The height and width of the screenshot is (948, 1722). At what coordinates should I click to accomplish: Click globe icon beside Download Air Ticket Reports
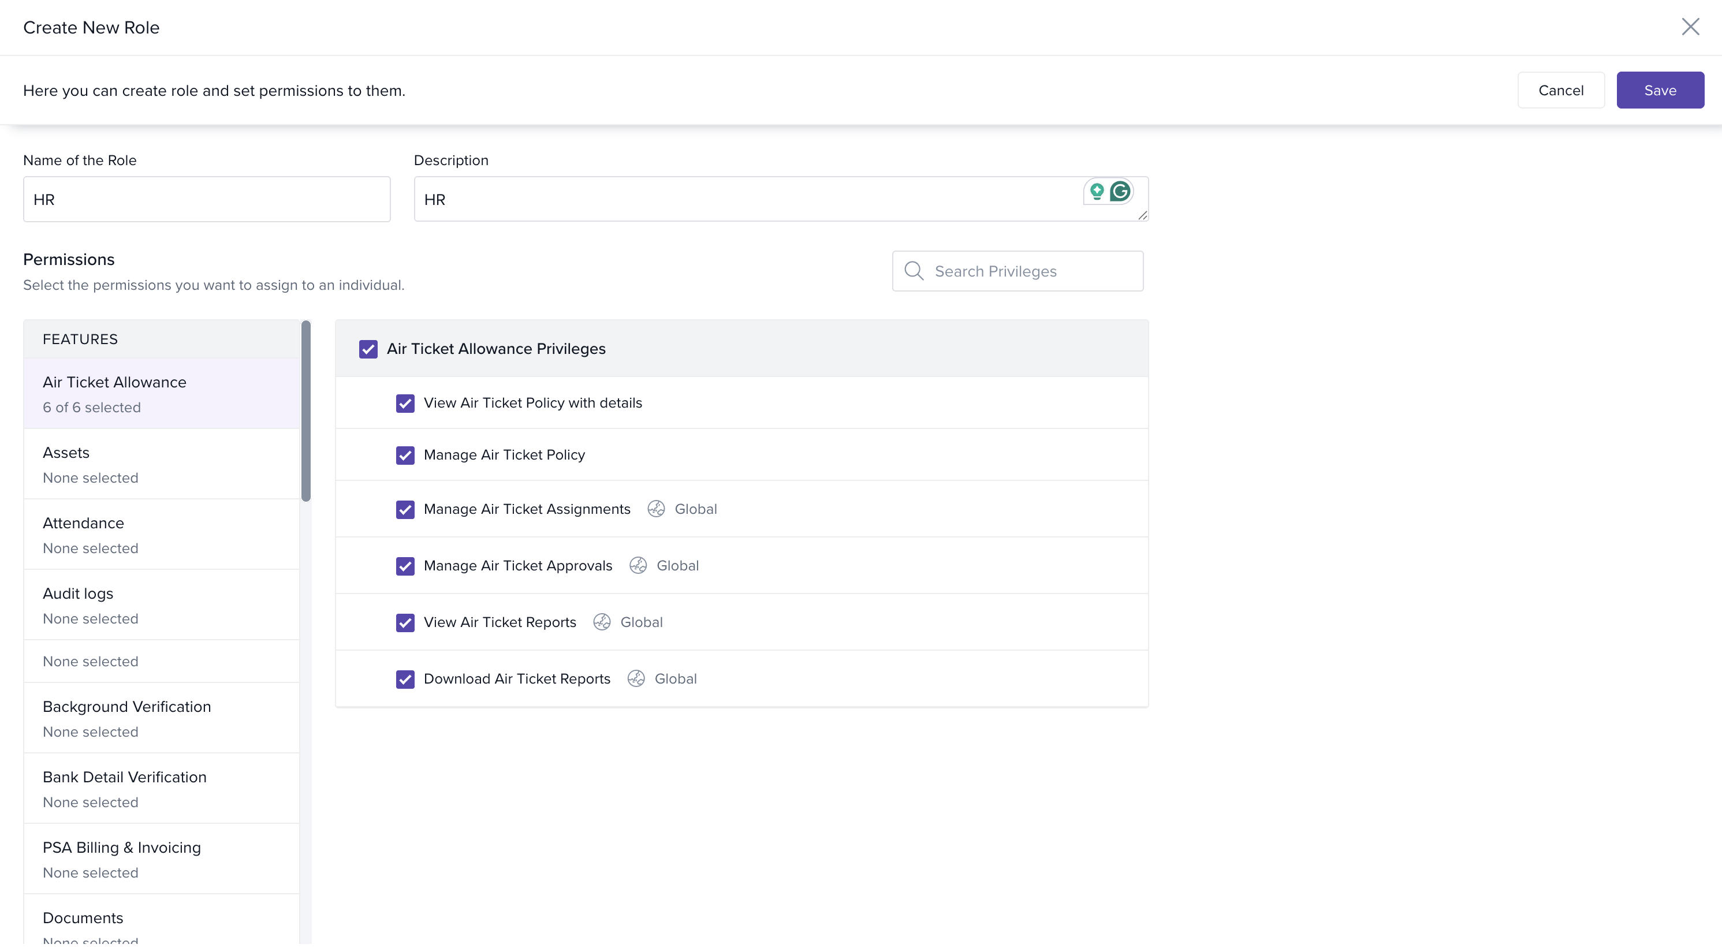(636, 678)
